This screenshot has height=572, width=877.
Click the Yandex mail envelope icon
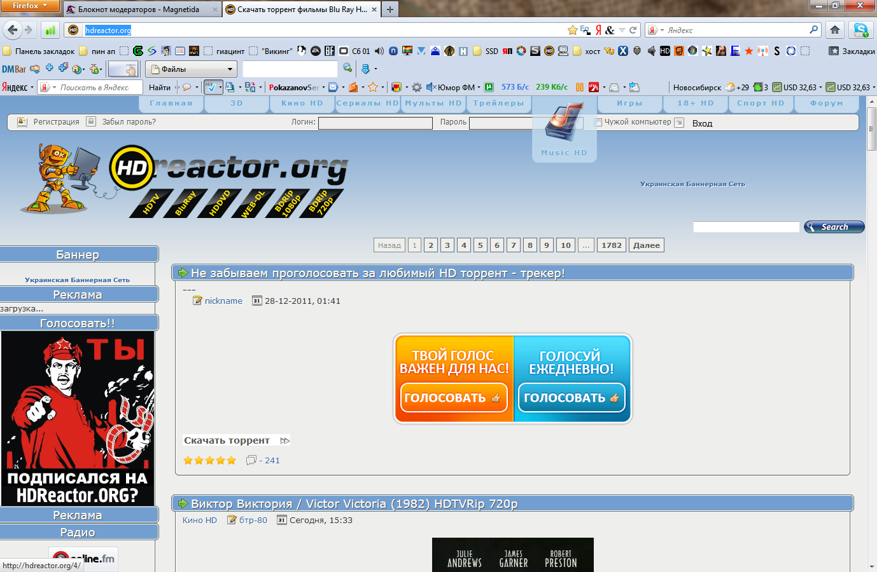click(333, 87)
